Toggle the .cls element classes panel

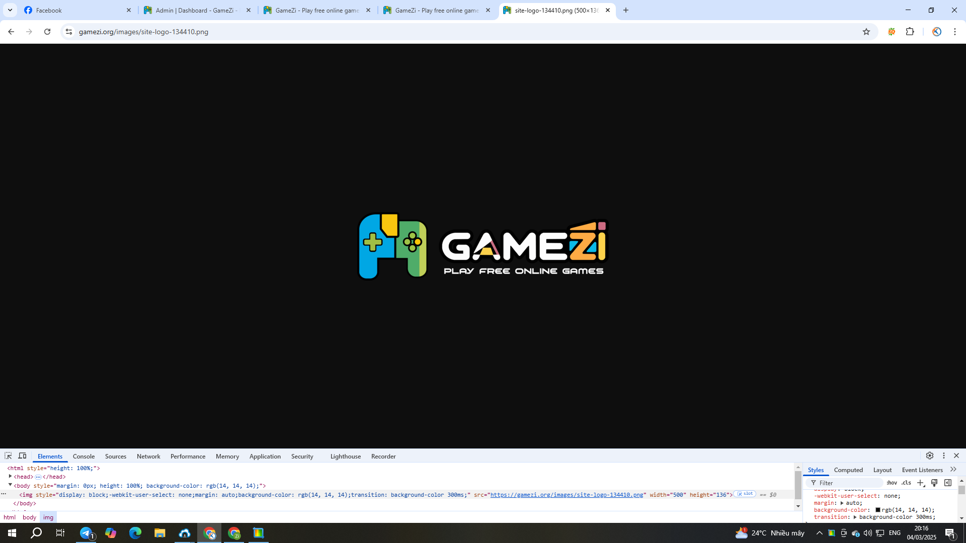pos(906,483)
